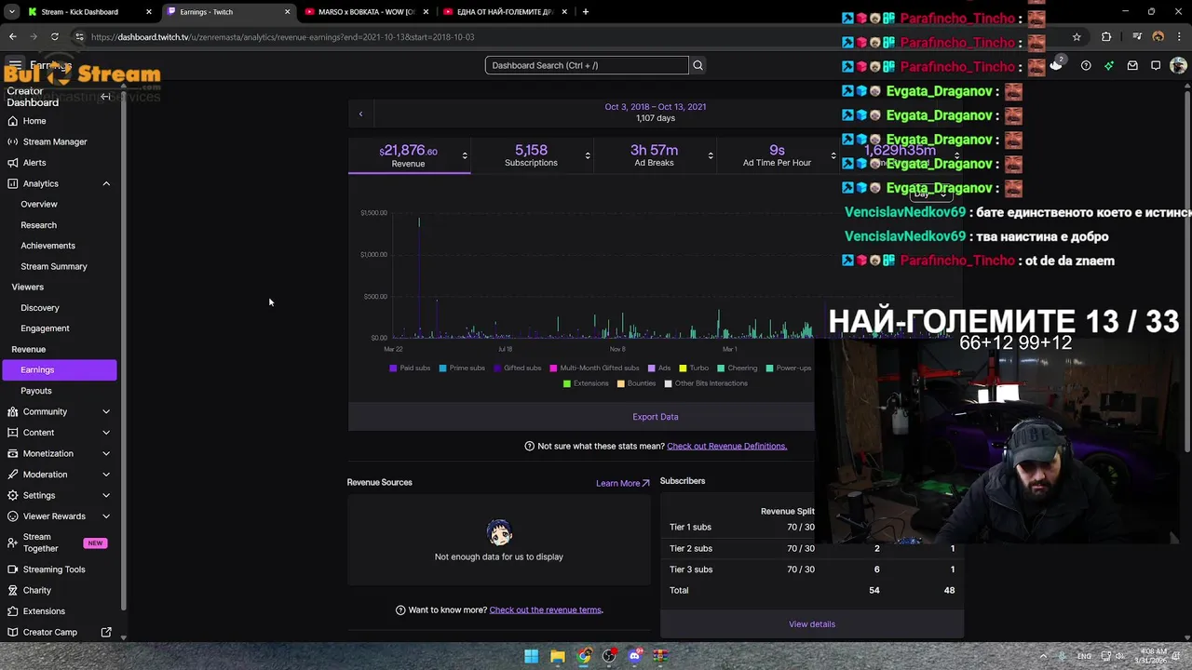Viewport: 1192px width, 670px height.
Task: Open Windows Start menu
Action: [x=531, y=656]
